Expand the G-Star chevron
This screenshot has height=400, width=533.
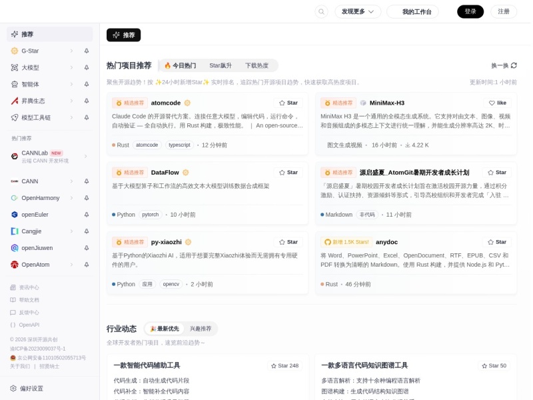point(71,51)
